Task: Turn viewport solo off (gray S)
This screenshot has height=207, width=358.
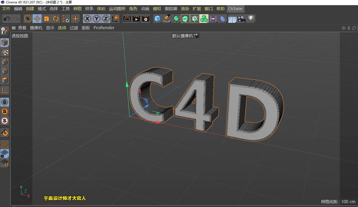Action: tap(5, 102)
